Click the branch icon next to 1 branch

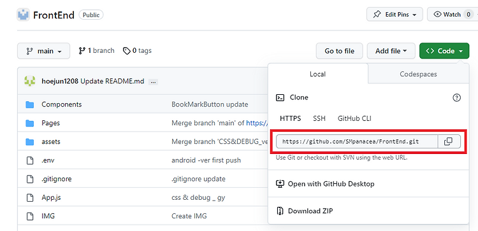(x=82, y=51)
